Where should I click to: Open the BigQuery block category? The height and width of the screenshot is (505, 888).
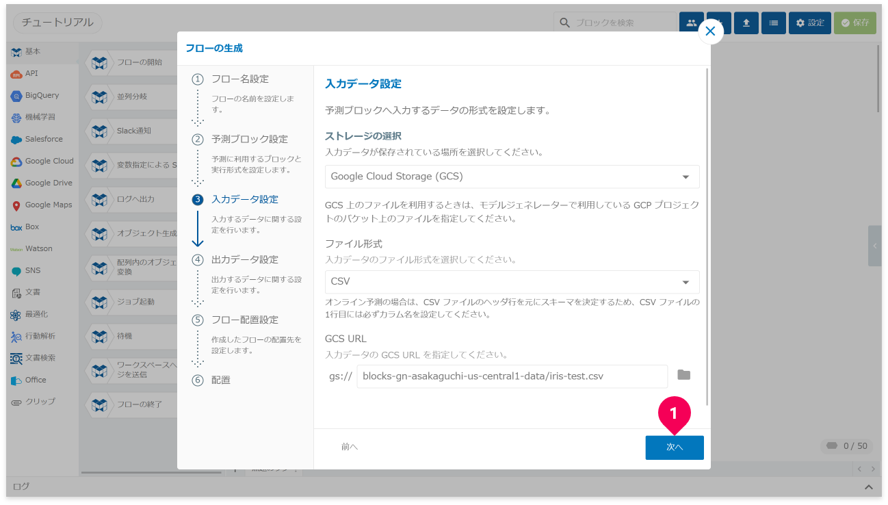pyautogui.click(x=42, y=95)
